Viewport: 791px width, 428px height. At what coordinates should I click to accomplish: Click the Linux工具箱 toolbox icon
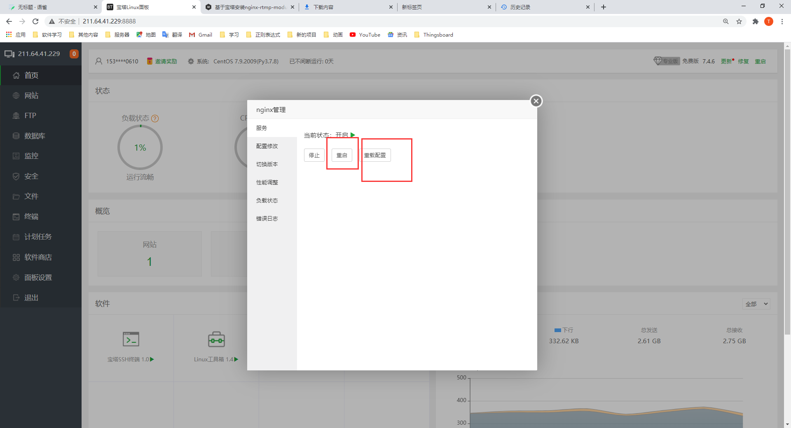pos(216,339)
